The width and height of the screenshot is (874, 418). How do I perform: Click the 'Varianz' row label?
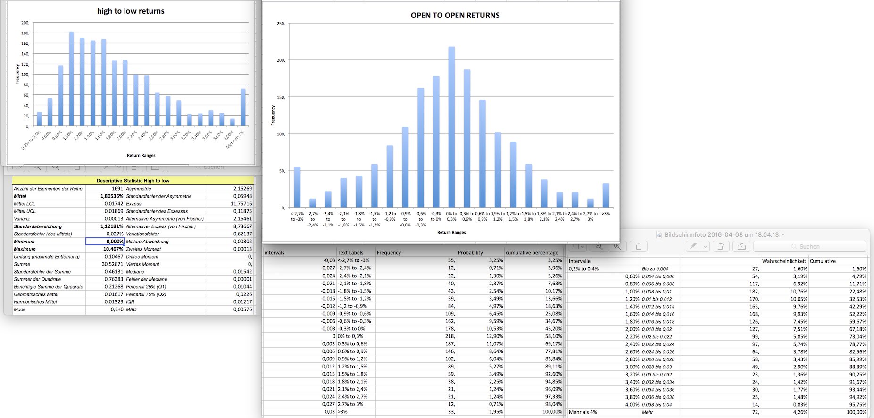(22, 219)
